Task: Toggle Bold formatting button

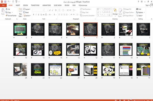Action: (34, 14)
